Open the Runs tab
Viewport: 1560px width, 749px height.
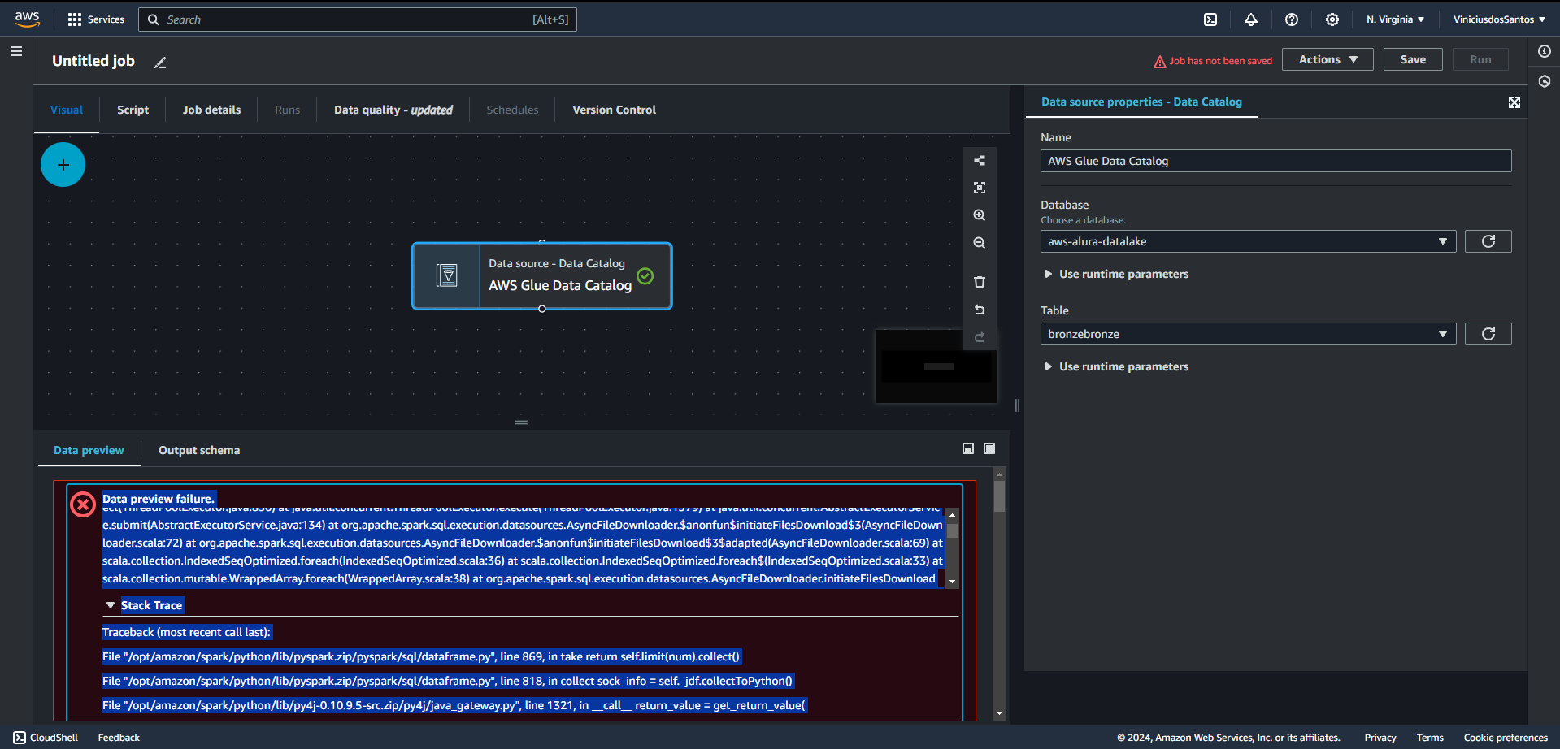point(287,110)
